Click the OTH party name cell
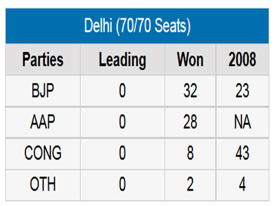Viewport: 275px width, 206px height. pyautogui.click(x=43, y=184)
